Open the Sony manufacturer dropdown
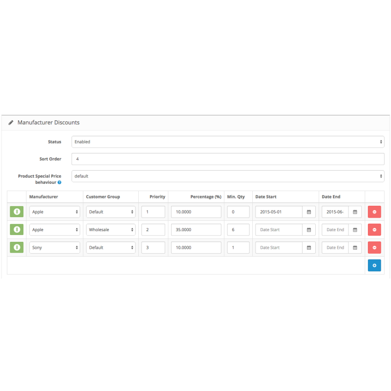Image resolution: width=391 pixels, height=391 pixels. 54,248
